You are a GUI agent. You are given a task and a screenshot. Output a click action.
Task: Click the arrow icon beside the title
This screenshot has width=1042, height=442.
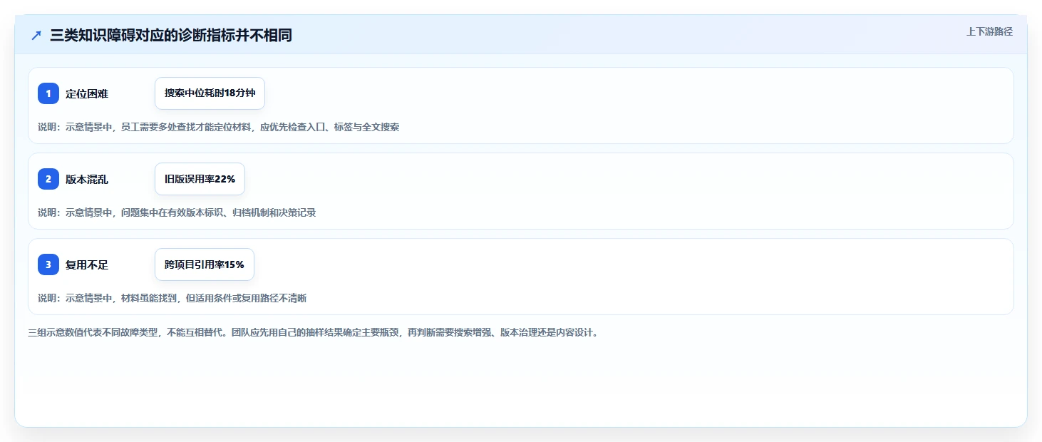[x=36, y=36]
